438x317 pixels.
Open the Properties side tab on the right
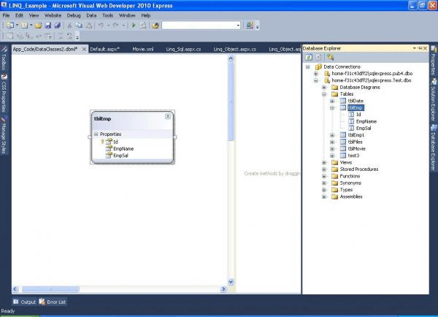434,61
